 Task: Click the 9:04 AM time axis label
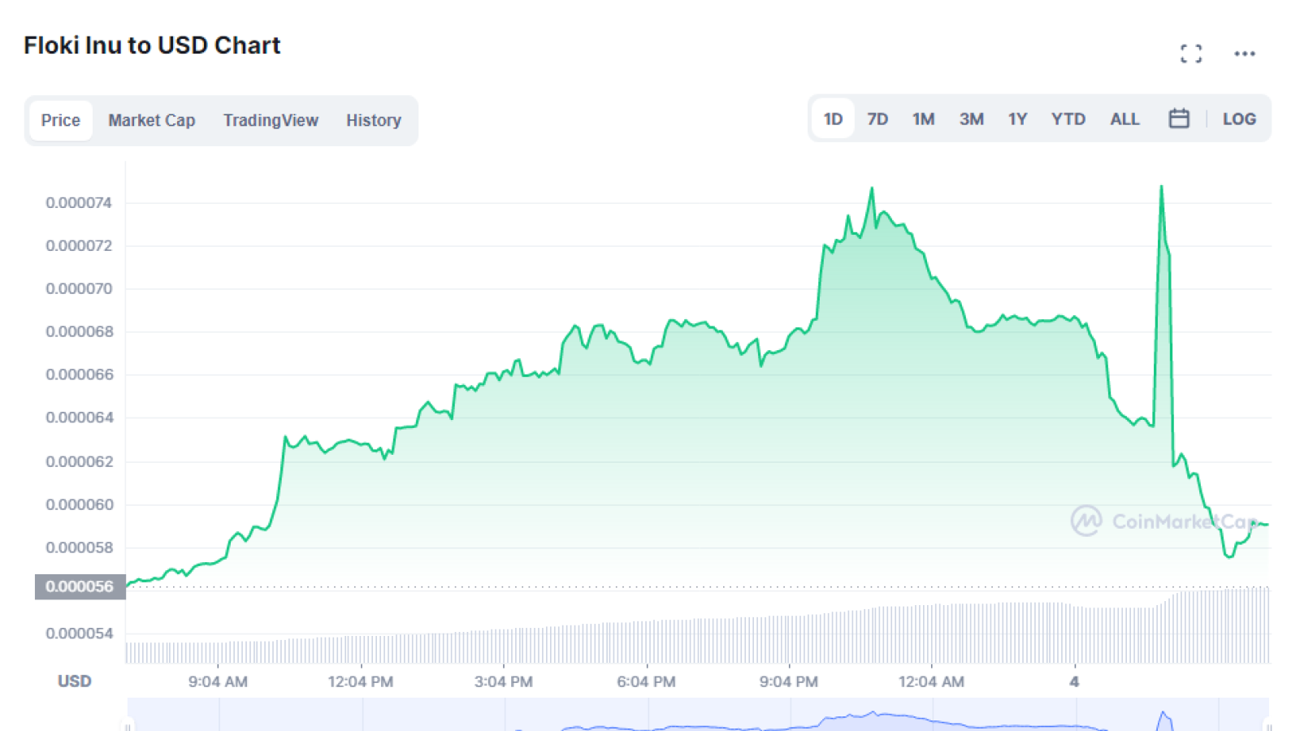(x=218, y=681)
